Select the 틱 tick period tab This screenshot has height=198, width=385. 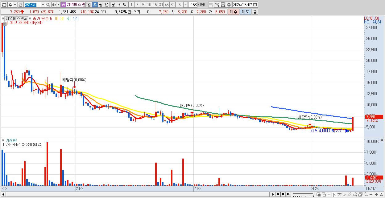coord(125,5)
